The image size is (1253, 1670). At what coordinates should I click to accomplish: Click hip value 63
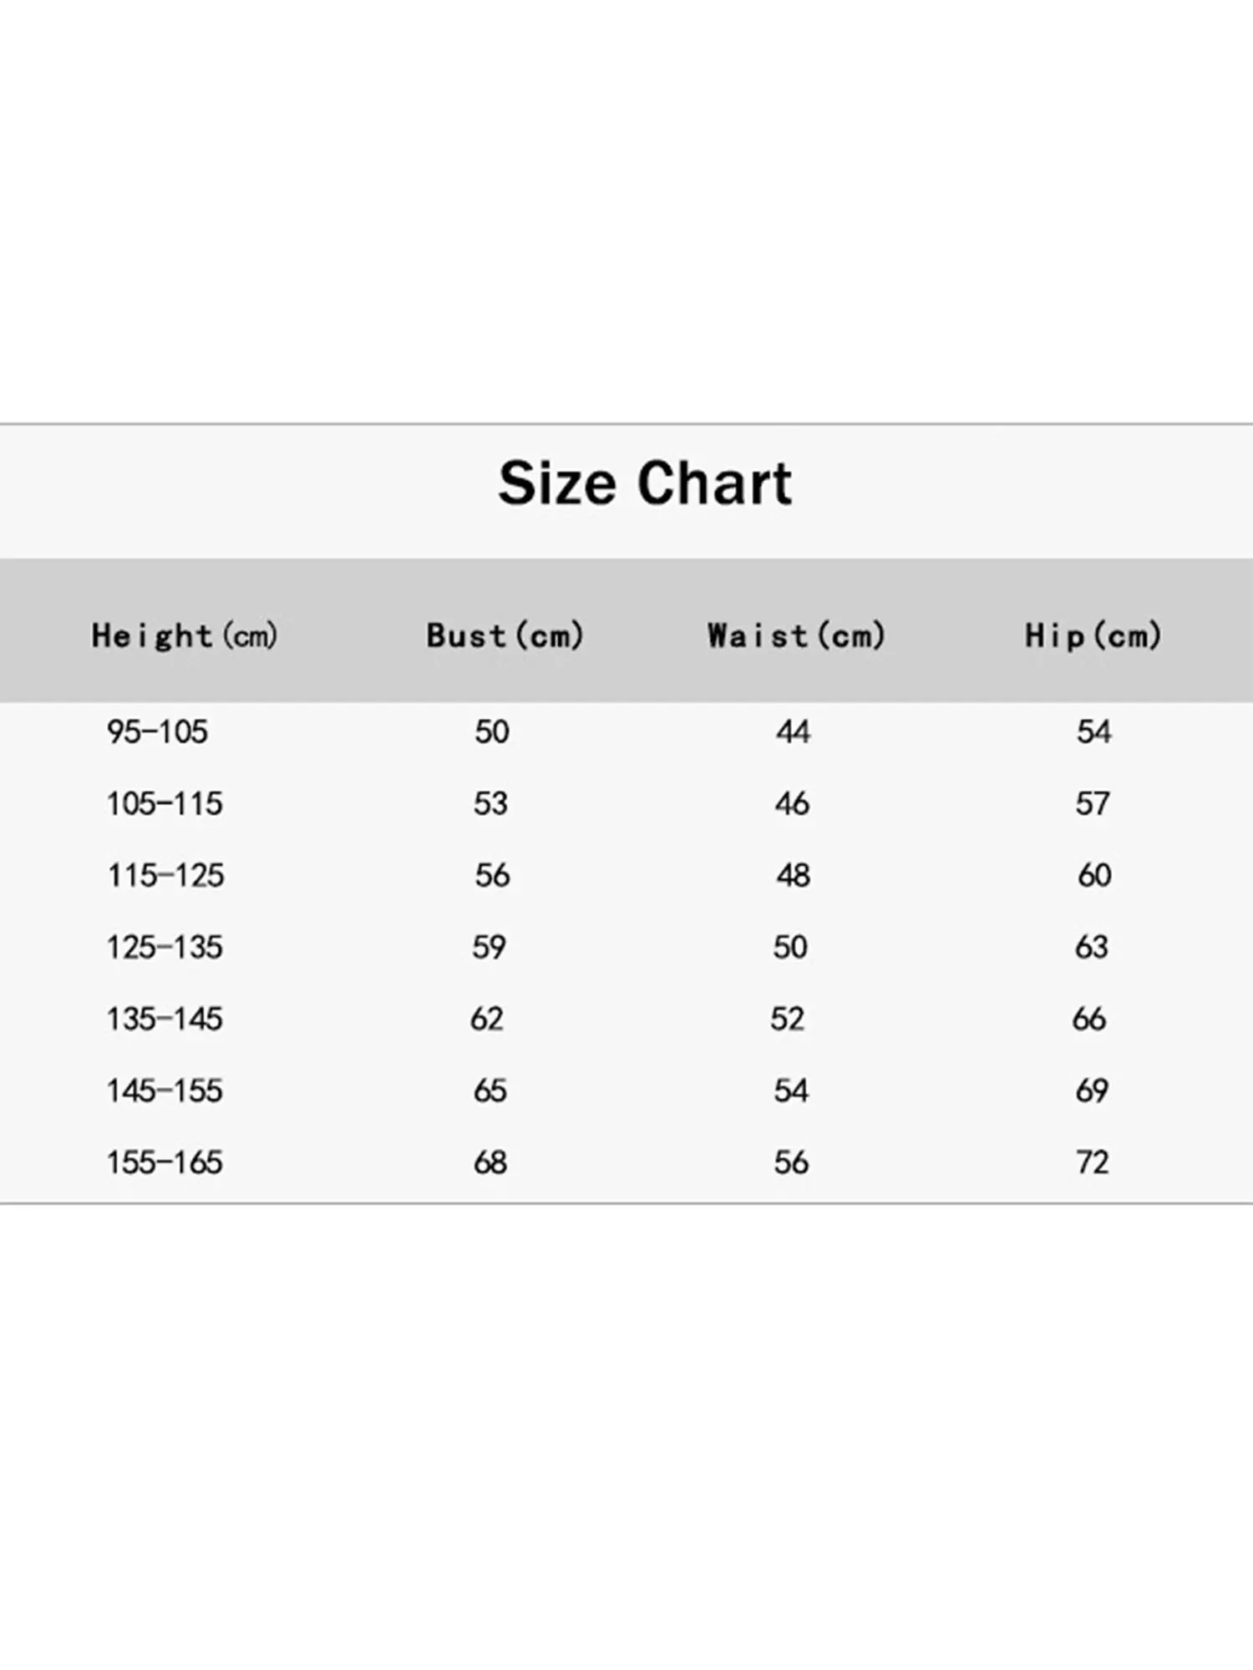pos(1092,948)
